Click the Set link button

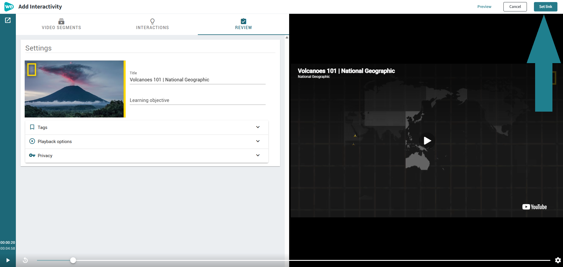pyautogui.click(x=546, y=7)
